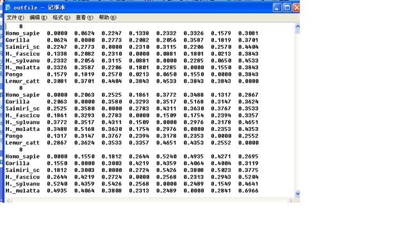Click the vertical scrollbar up arrow
The image size is (410, 231).
pos(297,26)
